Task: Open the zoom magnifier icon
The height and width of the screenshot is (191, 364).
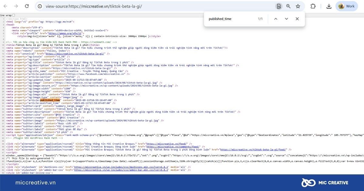Action: 288,6
